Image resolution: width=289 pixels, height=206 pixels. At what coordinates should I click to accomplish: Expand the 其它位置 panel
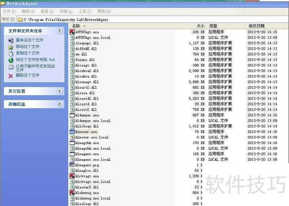tap(60, 91)
